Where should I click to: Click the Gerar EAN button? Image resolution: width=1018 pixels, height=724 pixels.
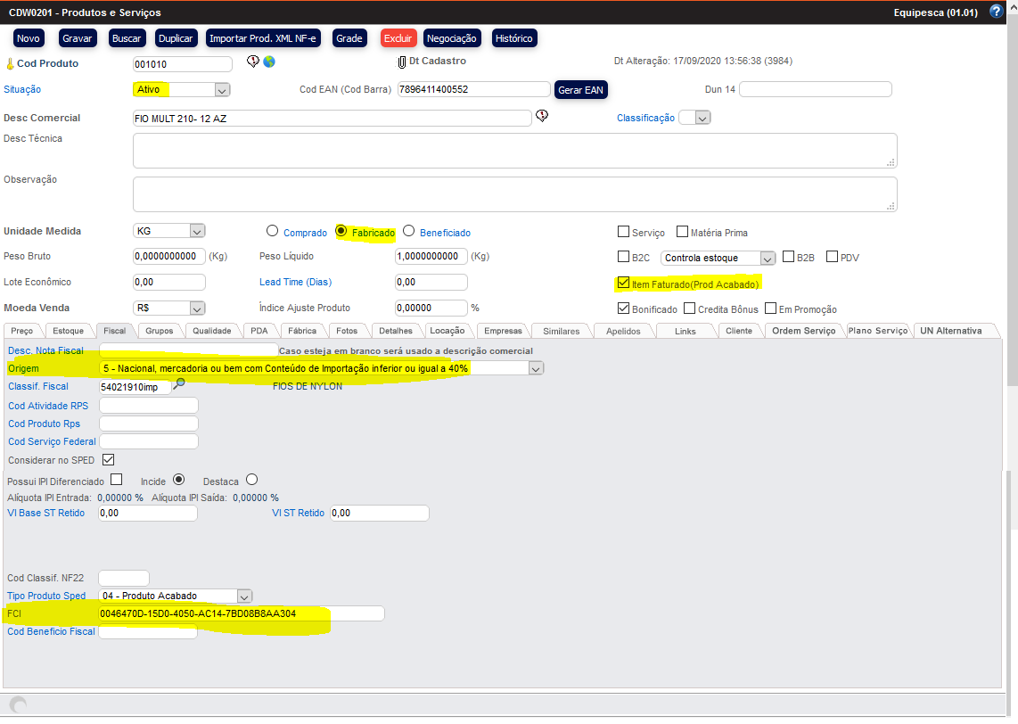point(580,90)
